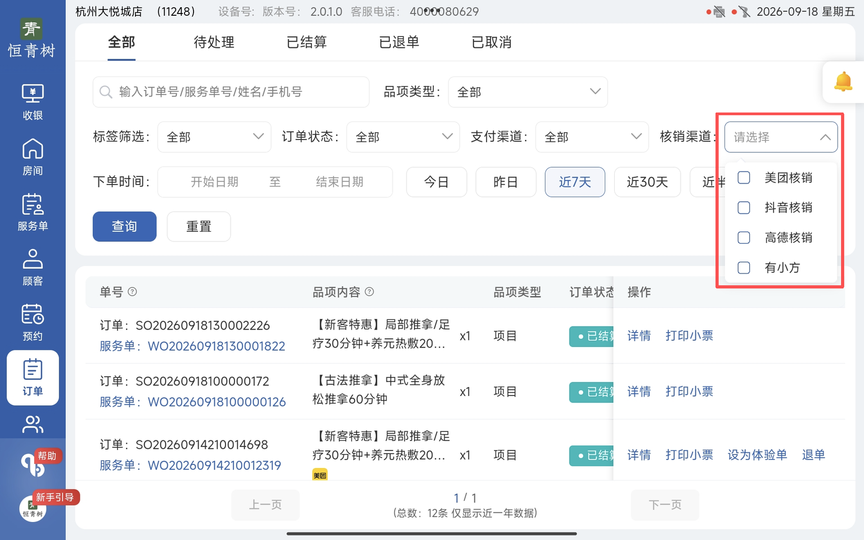Click 退单 for order SO20260914210014698
Viewport: 864px width, 540px height.
813,454
